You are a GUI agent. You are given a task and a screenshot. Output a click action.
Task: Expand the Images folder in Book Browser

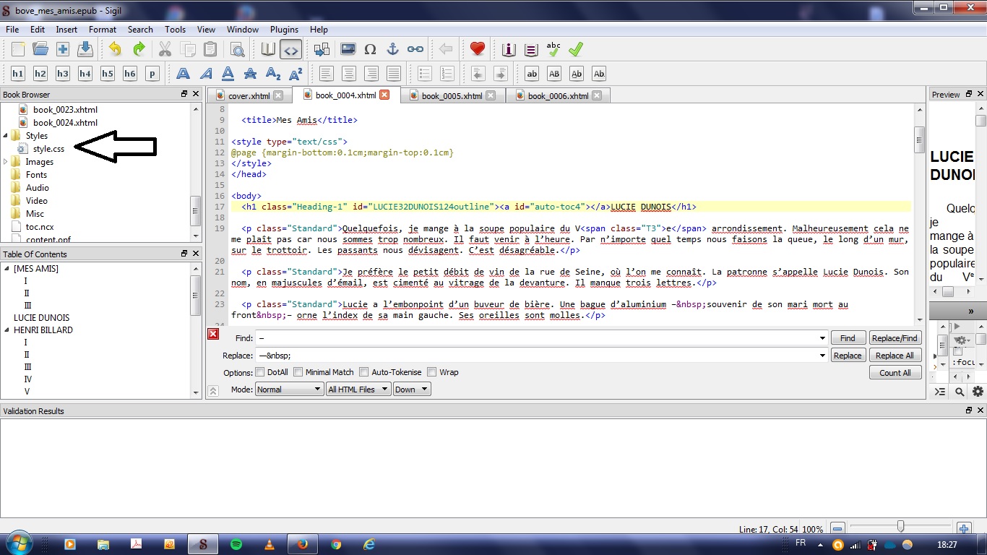[x=6, y=162]
